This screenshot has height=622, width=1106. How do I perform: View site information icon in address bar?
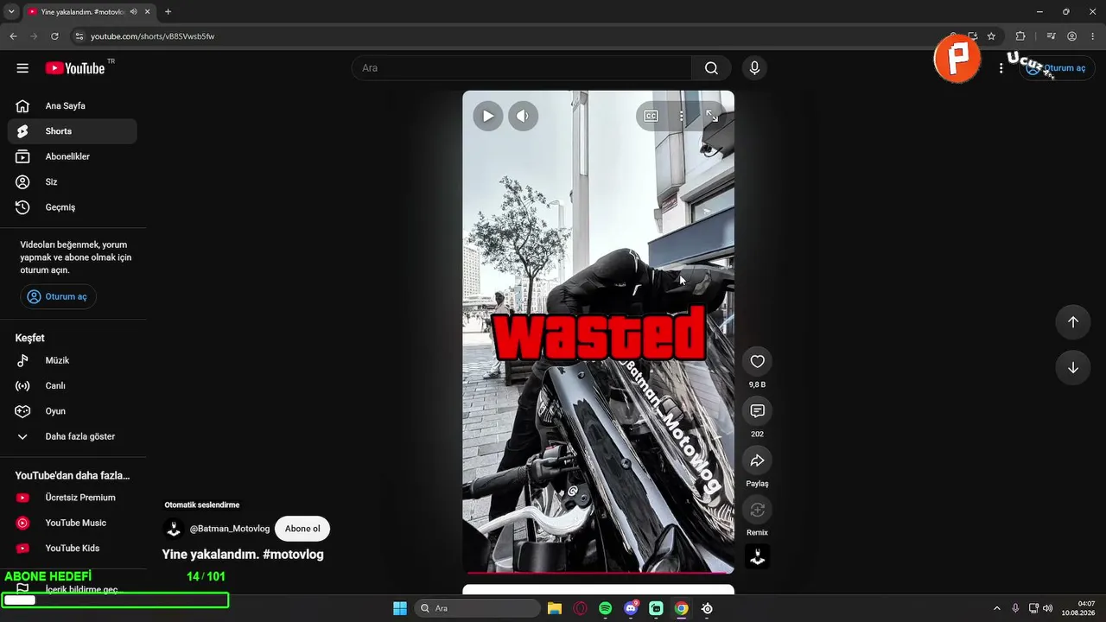pyautogui.click(x=79, y=36)
